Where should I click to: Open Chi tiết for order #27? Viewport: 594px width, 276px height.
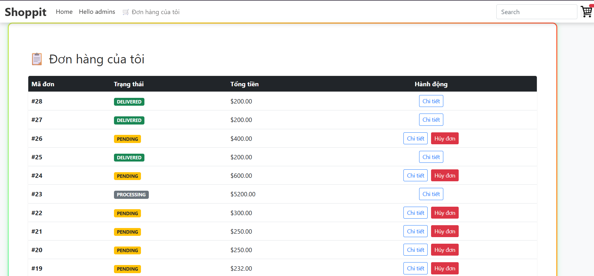pos(431,120)
